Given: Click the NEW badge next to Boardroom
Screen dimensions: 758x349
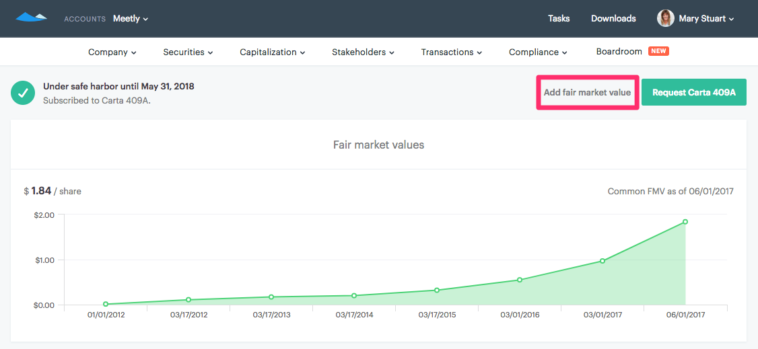Looking at the screenshot, I should pos(658,51).
